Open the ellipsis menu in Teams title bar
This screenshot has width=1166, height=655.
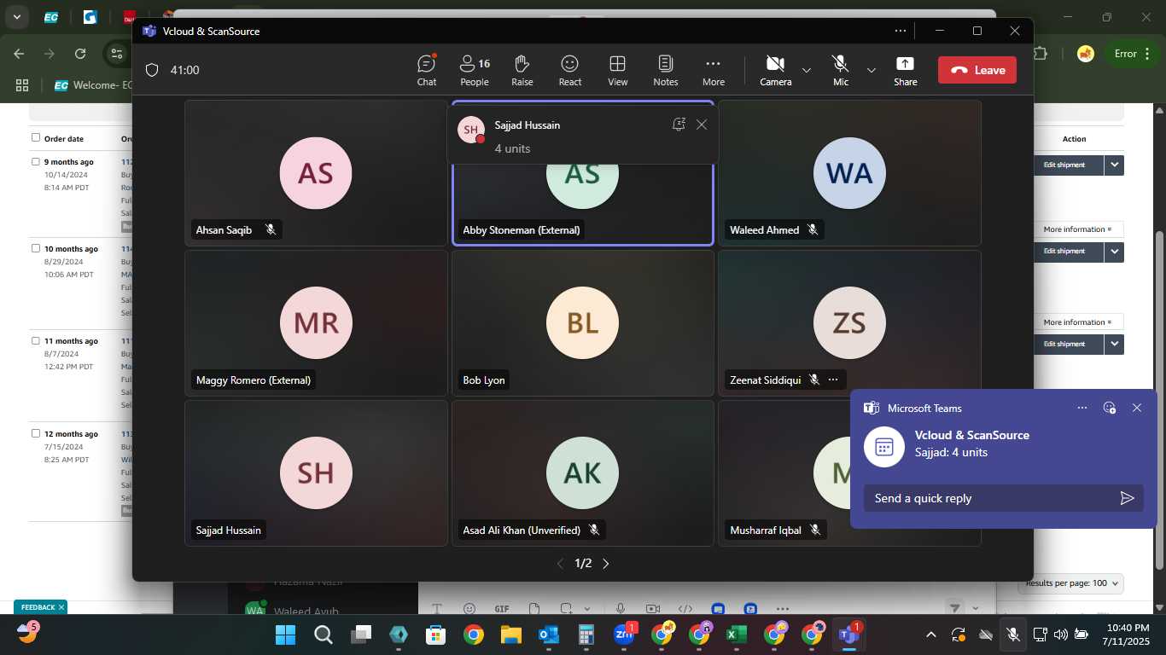point(901,31)
